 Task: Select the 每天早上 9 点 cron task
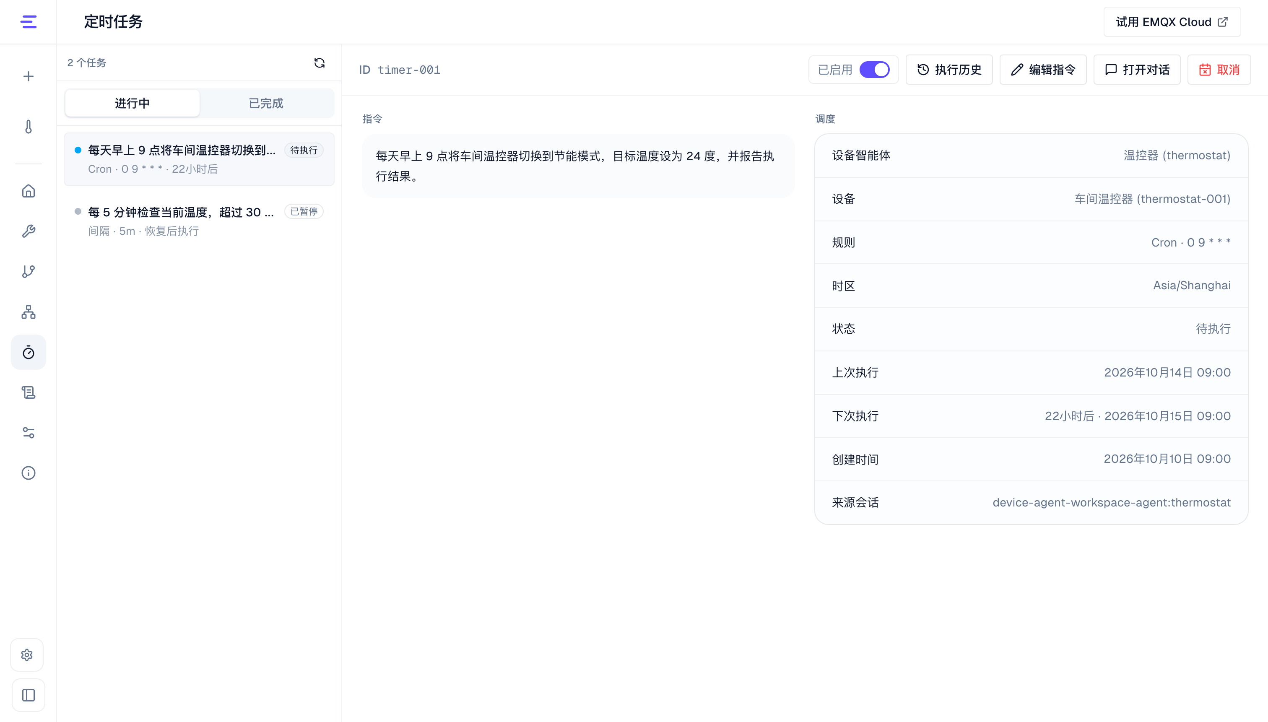(x=199, y=159)
